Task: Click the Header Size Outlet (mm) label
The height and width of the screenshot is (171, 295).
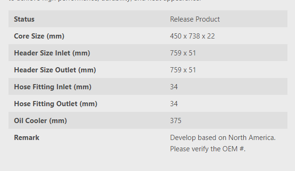Action: 55,70
